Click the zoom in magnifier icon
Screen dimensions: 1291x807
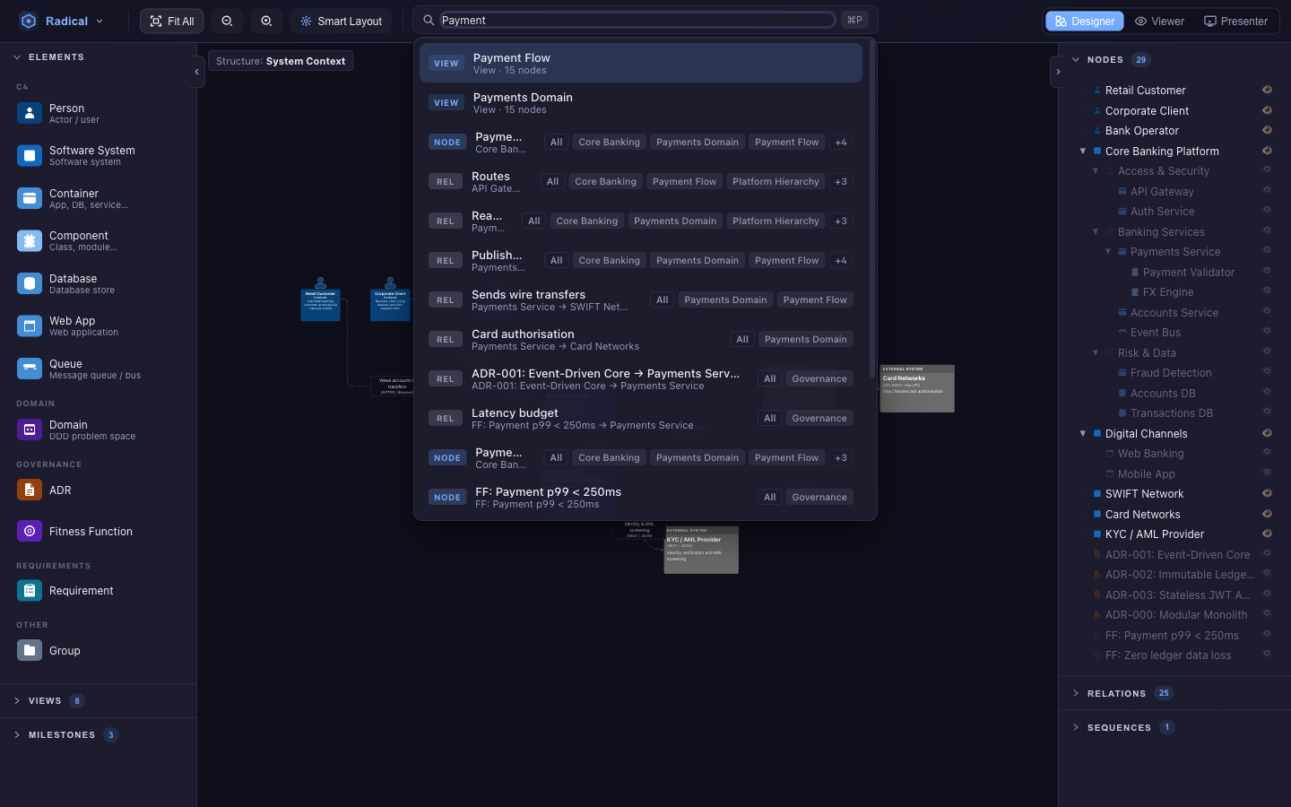pyautogui.click(x=266, y=21)
